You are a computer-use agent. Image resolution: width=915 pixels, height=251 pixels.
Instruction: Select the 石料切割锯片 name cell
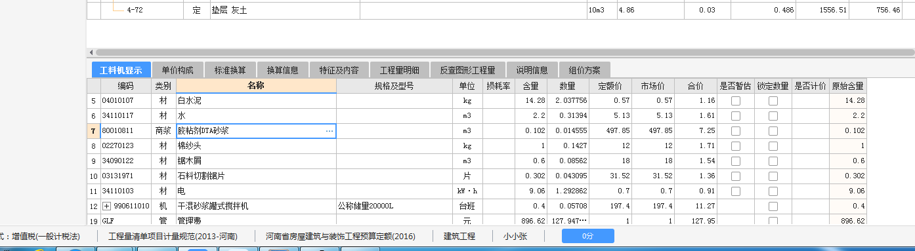click(x=256, y=176)
